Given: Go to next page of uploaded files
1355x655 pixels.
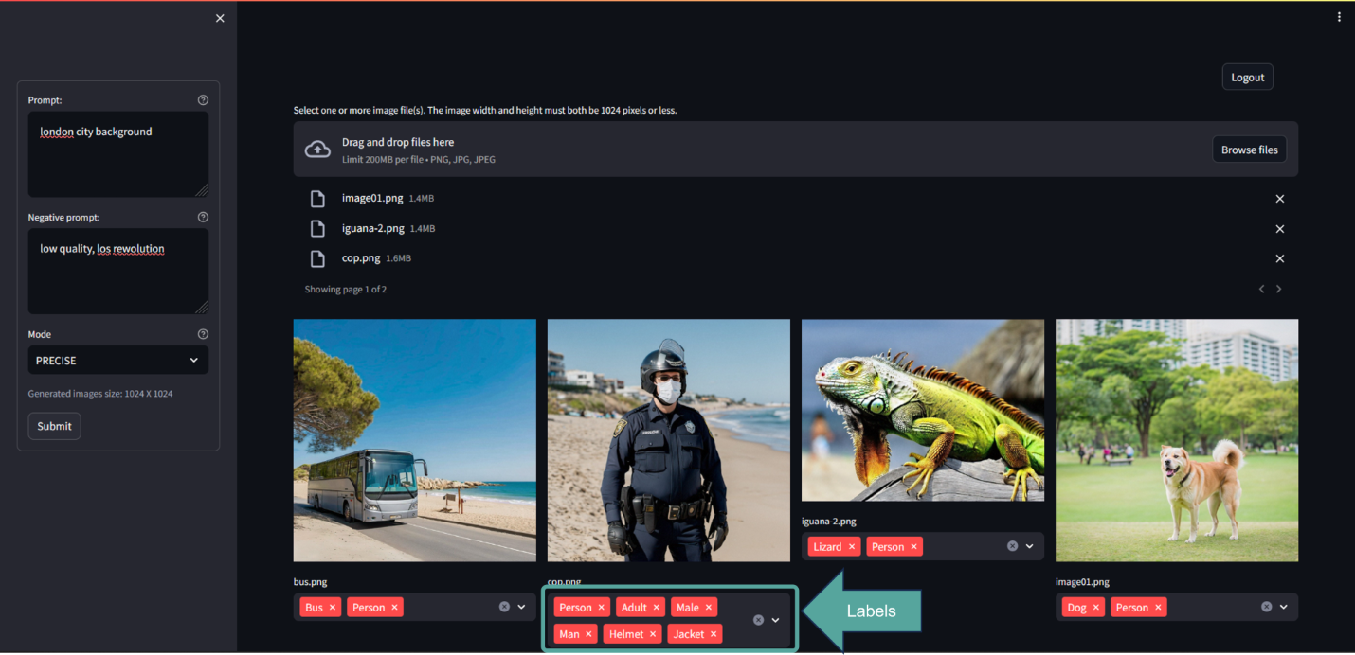Looking at the screenshot, I should (1278, 288).
